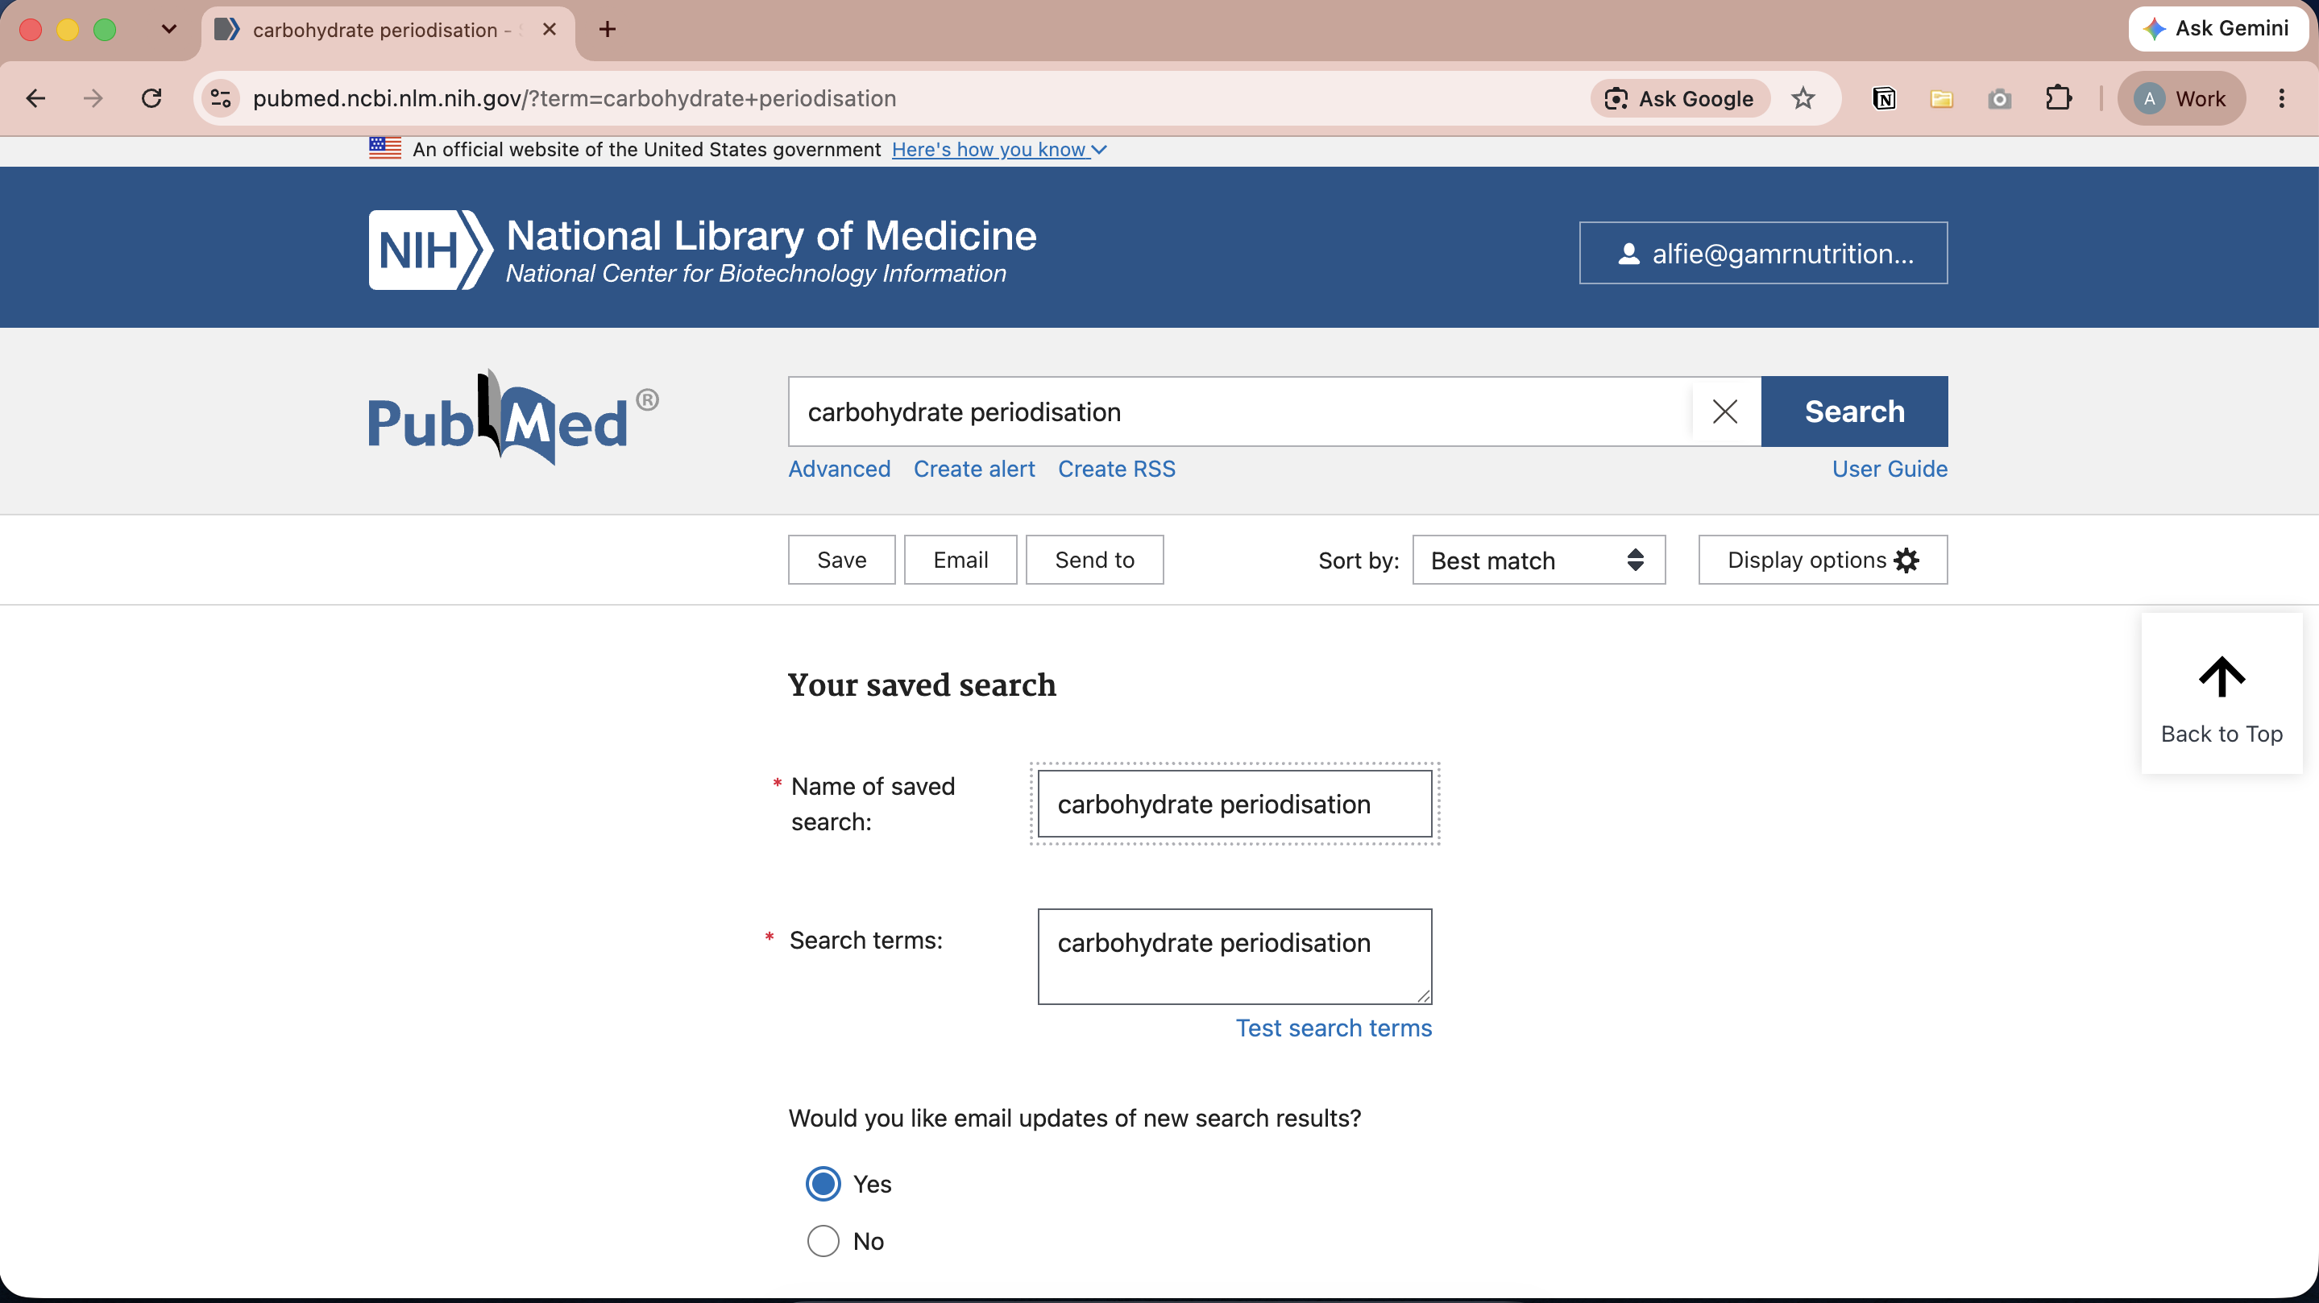The height and width of the screenshot is (1303, 2319).
Task: Open the Advanced search link
Action: [x=839, y=469]
